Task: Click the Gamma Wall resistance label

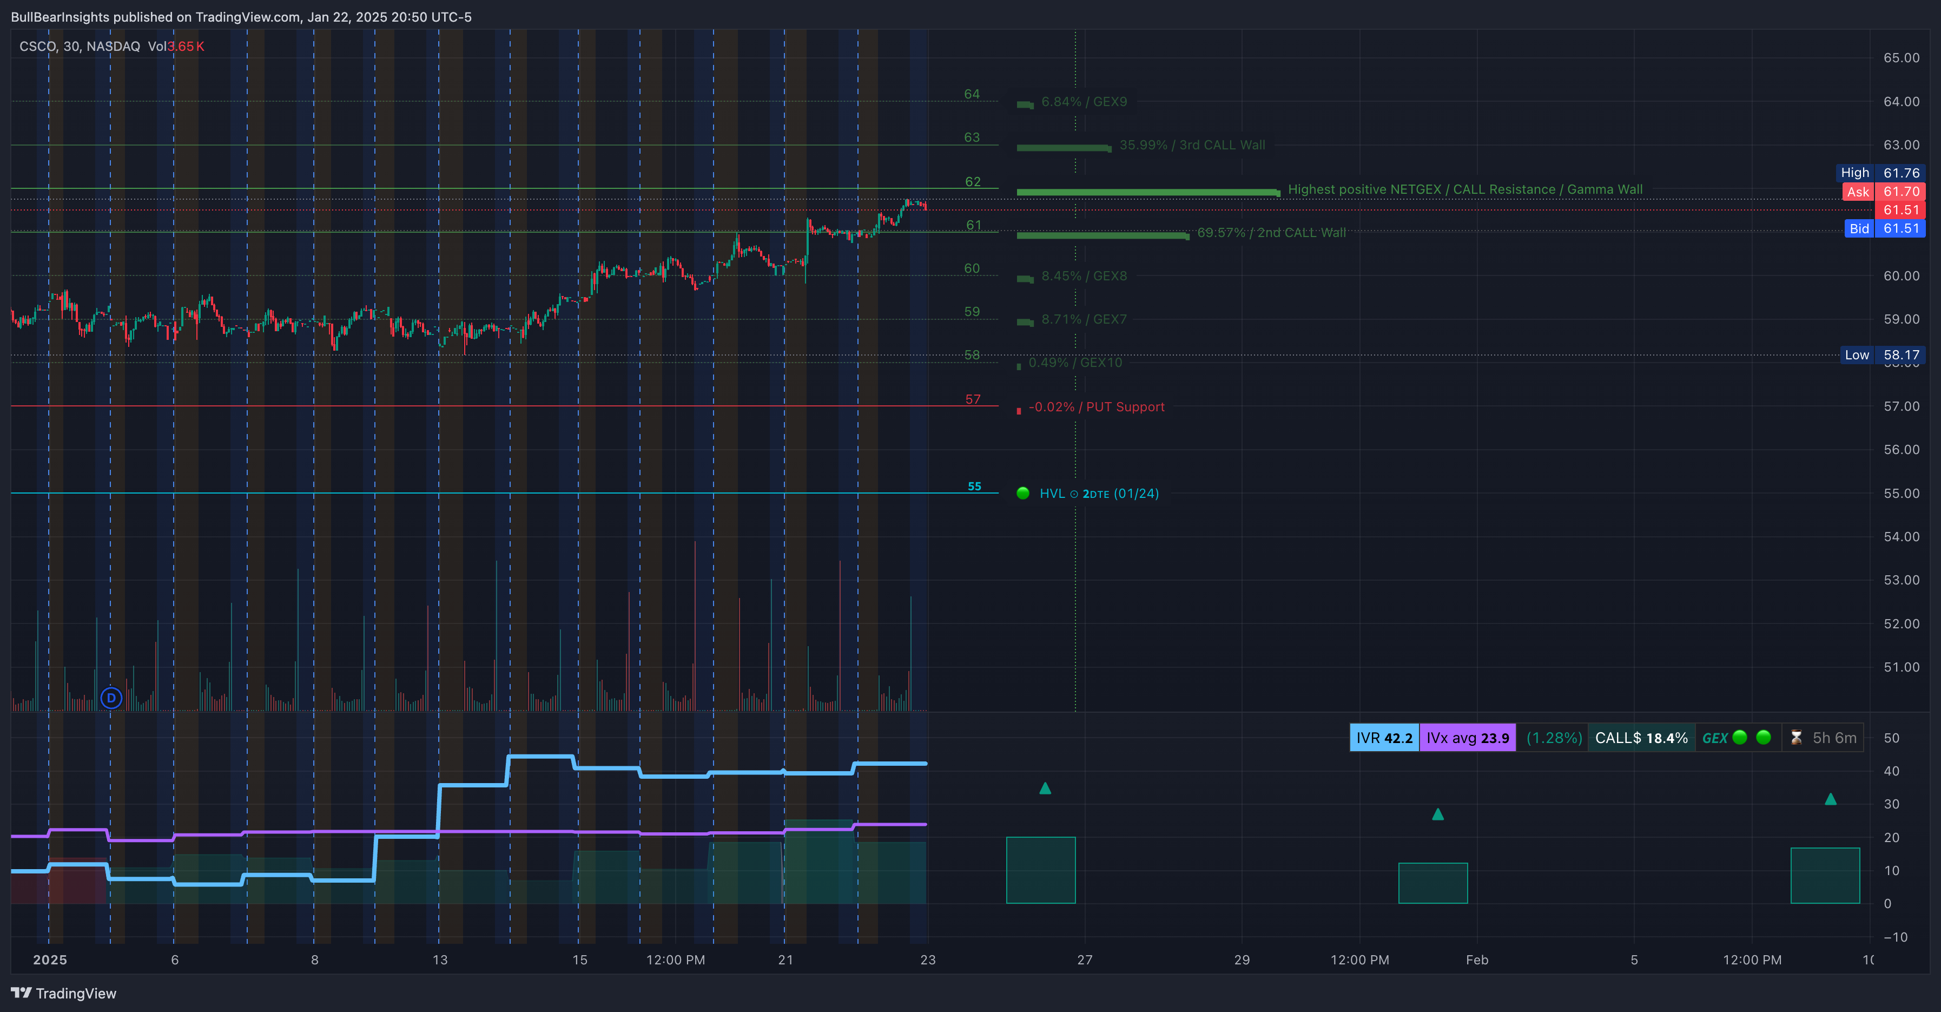Action: 1465,189
